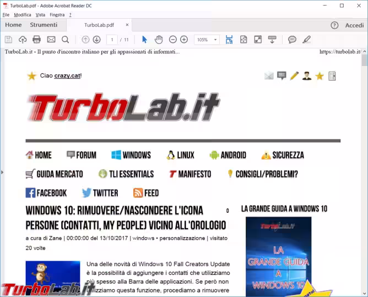Viewport: 368px width, 297px height.
Task: Close the TurboLab.pdf tab
Action: (x=127, y=25)
